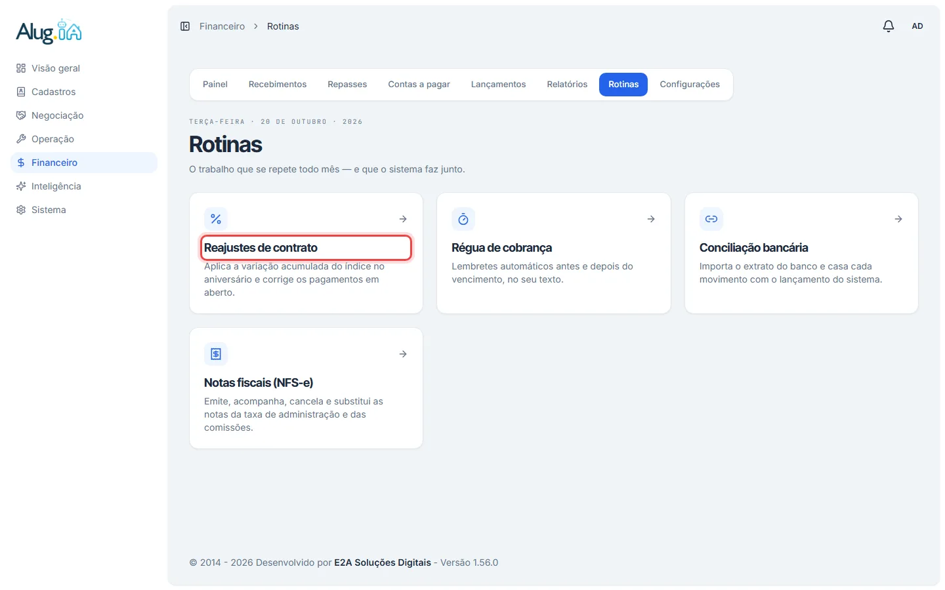Open notifications bell
Viewport: 945px width, 590px height.
(889, 26)
